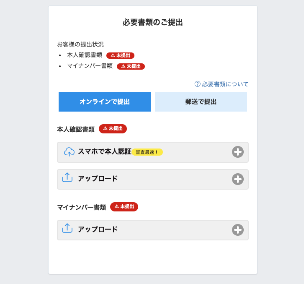
Task: Open the 必要書類について help link
Action: [x=225, y=84]
